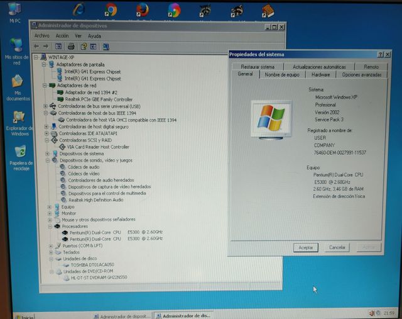Collapse the Adaptadores de red node
This screenshot has height=319, width=402.
[x=45, y=86]
